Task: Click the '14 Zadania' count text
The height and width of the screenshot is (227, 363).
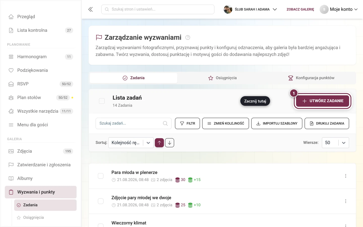Action: [122, 105]
